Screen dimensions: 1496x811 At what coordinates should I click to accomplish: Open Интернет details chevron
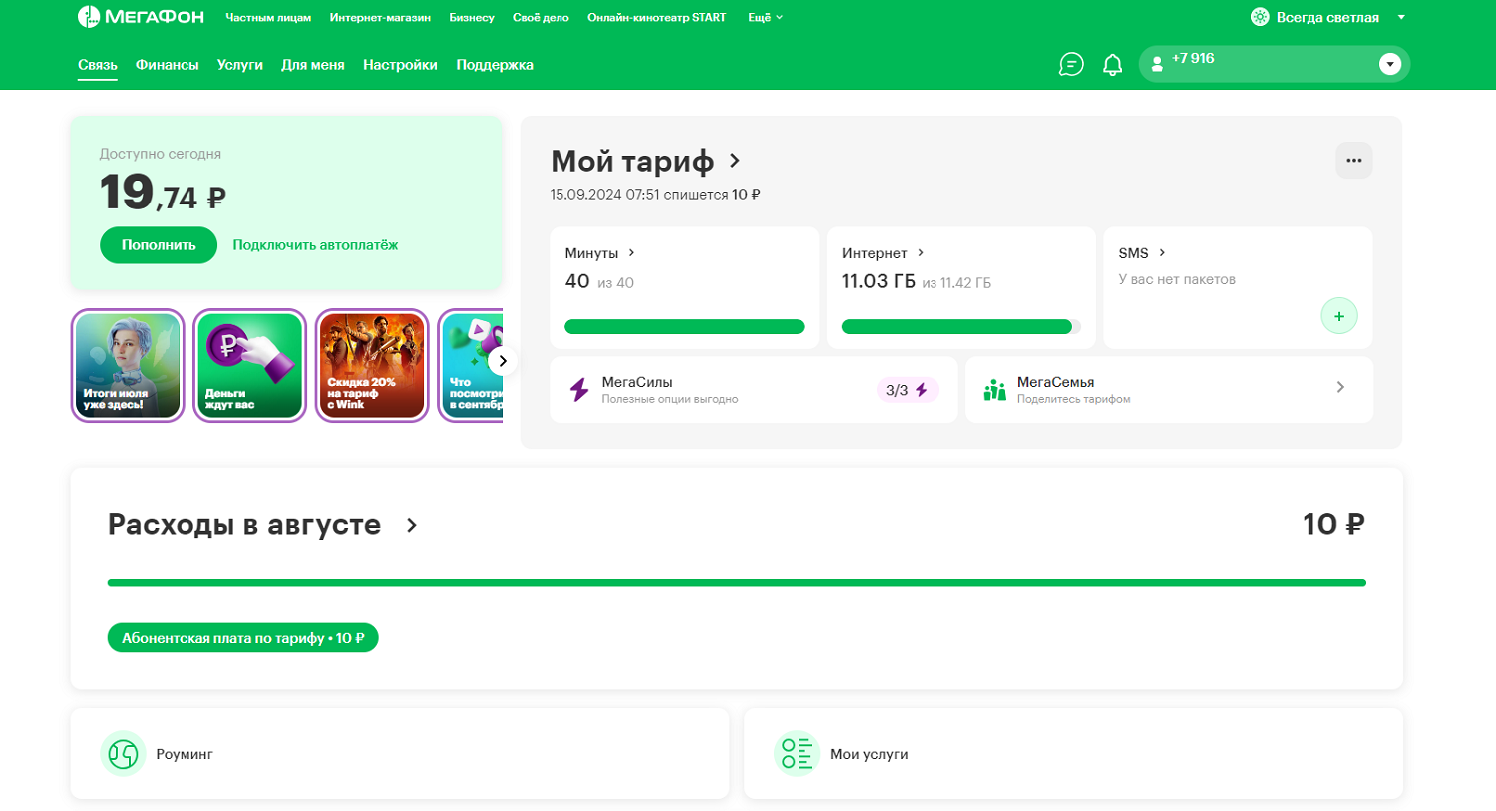[x=921, y=253]
